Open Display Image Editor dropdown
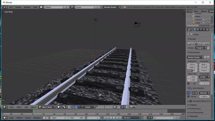 coord(201,48)
